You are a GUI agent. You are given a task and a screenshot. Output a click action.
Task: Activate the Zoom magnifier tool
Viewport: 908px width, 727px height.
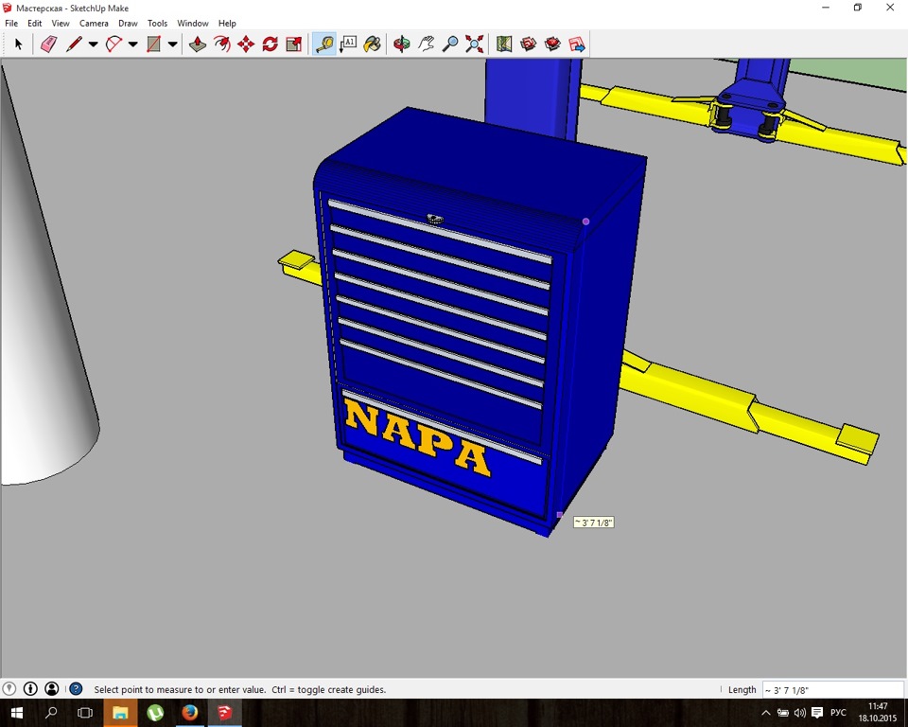coord(450,44)
